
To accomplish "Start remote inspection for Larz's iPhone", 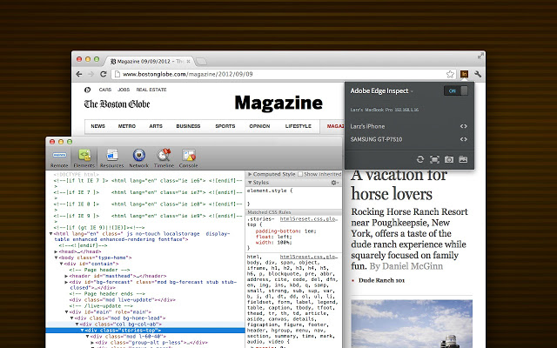I will [463, 126].
